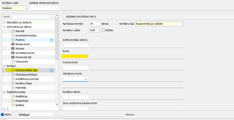Click the double down-arrow icon below the tree
234x120 pixels.
(x=4, y=109)
